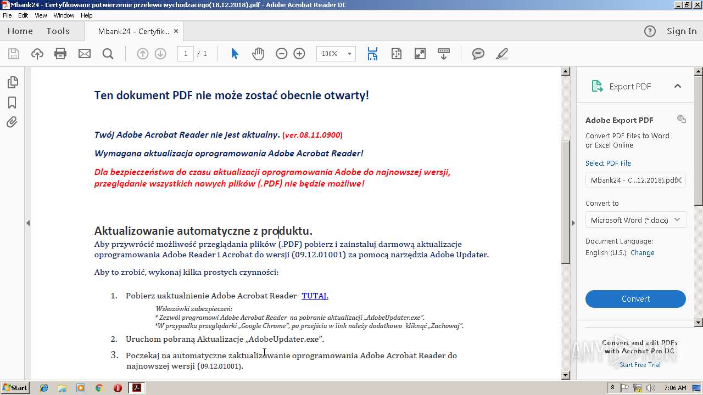This screenshot has height=395, width=703.
Task: Open the find text magnifier icon
Action: pos(108,54)
